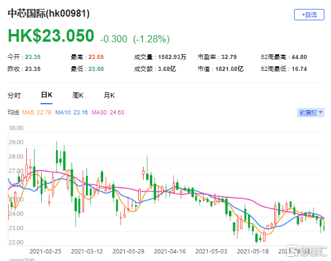Click the MA10: 23.16 indicator label
Viewport: 331px width, 261px height.
[x=72, y=112]
